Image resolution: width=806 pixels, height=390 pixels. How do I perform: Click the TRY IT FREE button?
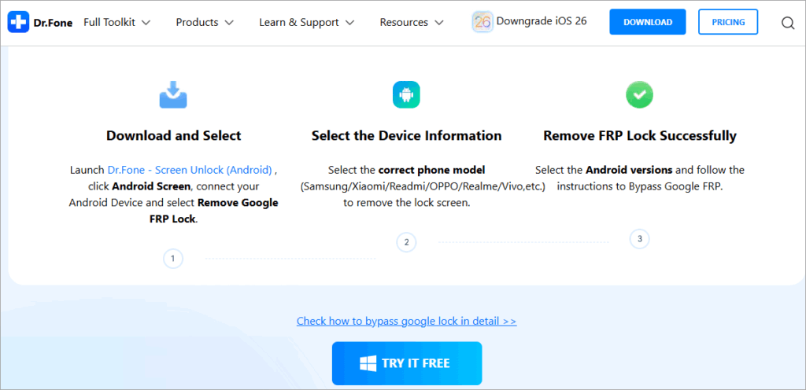click(x=406, y=363)
